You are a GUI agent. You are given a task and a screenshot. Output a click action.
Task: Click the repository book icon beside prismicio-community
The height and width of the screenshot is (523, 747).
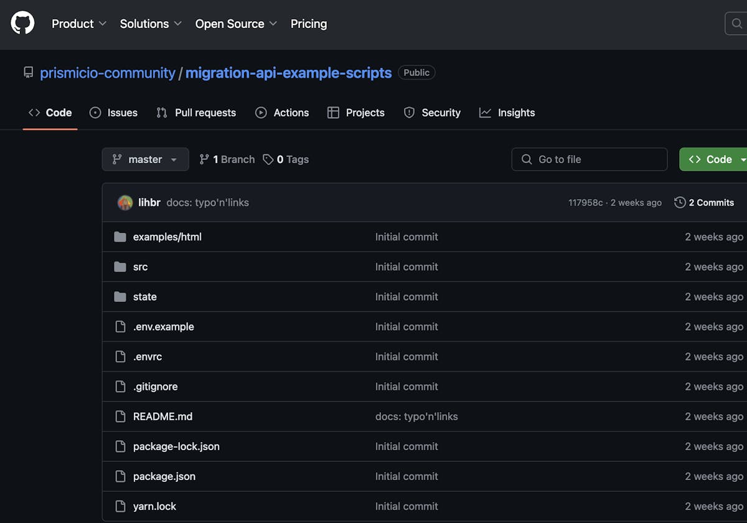tap(28, 72)
